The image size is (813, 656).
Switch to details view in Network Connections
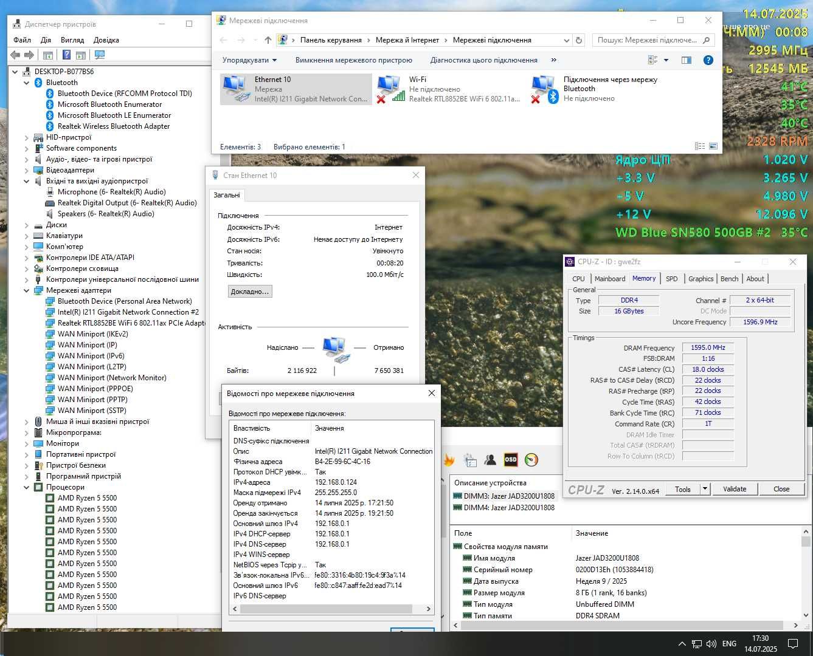(x=700, y=146)
